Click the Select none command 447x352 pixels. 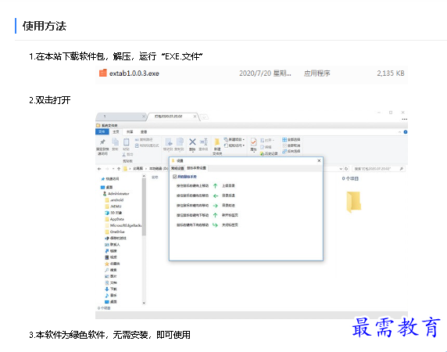tap(291, 145)
